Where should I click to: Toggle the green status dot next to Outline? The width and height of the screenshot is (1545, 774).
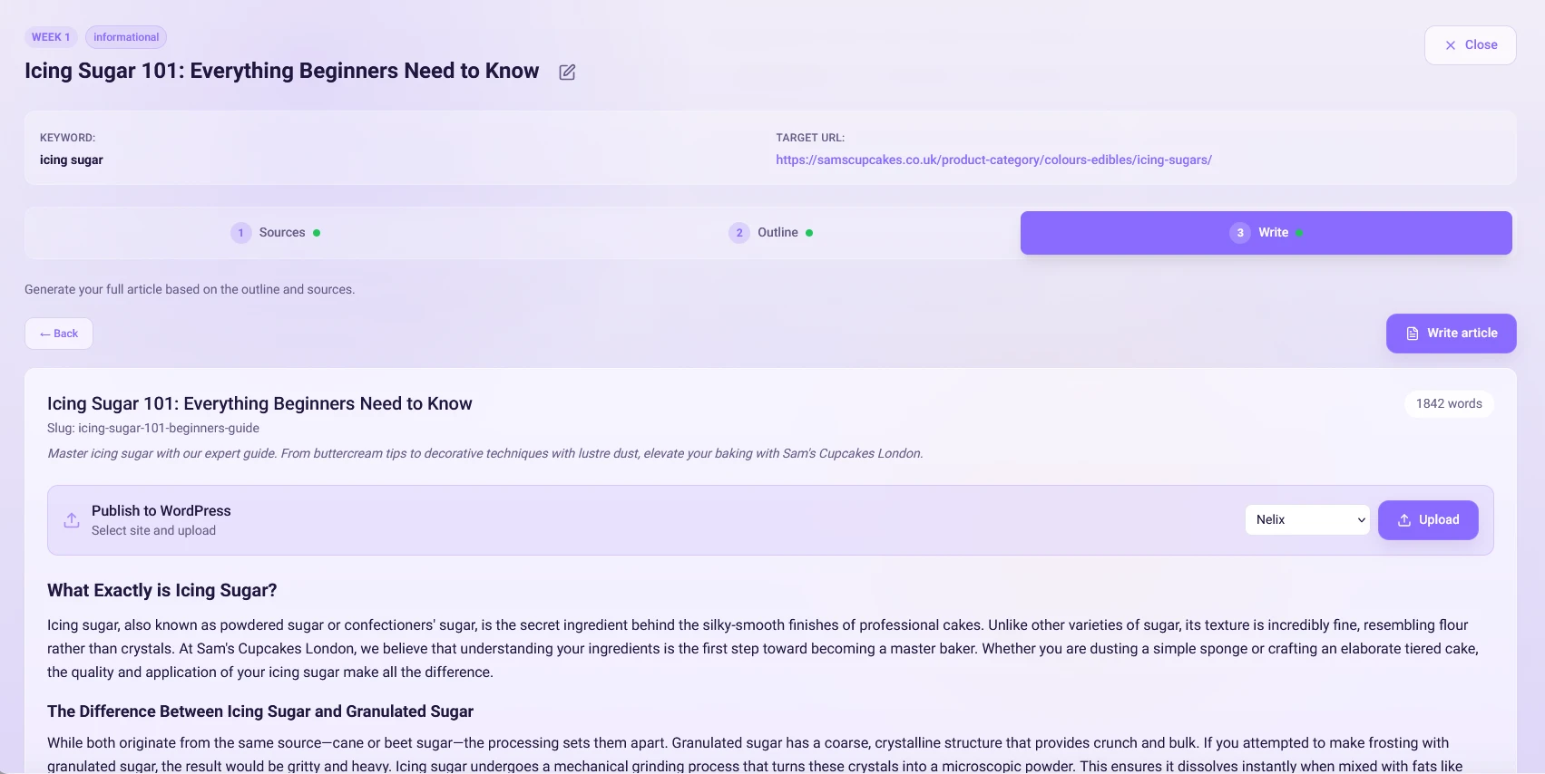811,233
